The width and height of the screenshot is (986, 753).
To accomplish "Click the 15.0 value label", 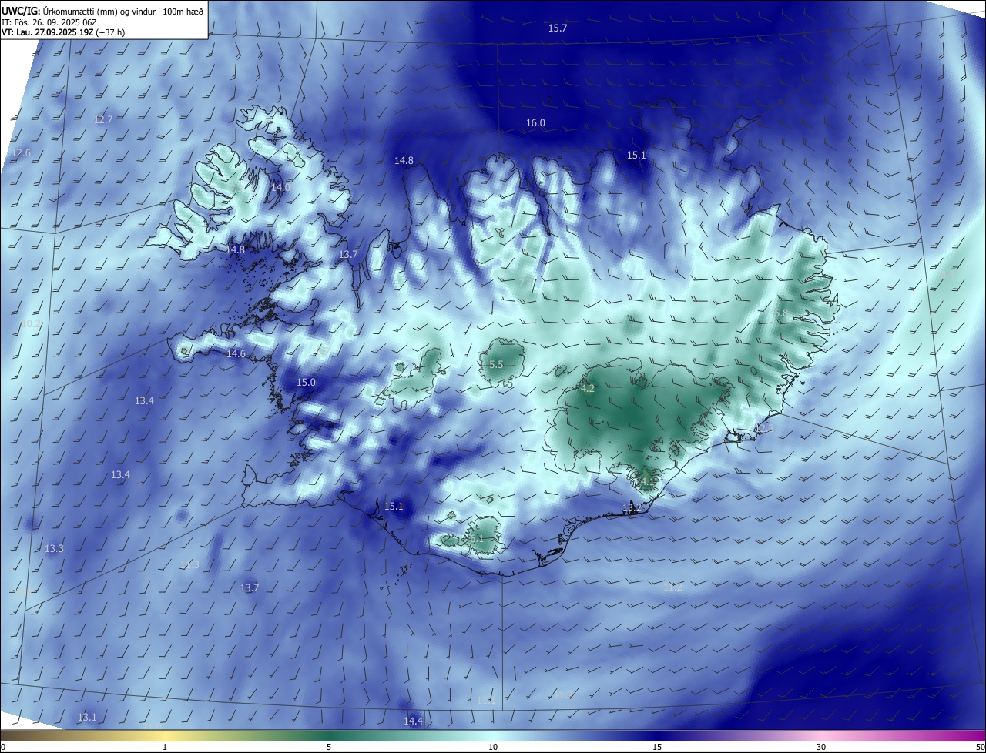I will pyautogui.click(x=307, y=382).
